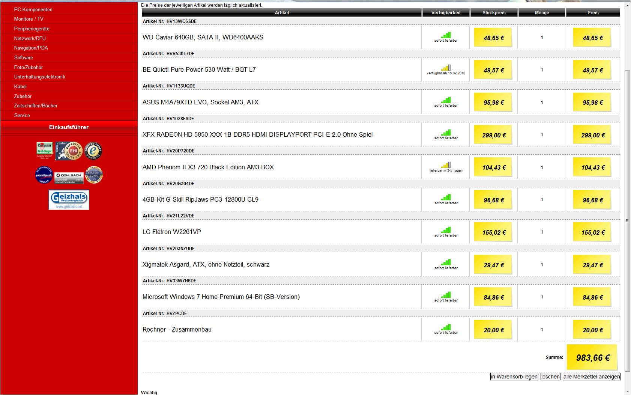Open BE Quiet! Pure Power 530 Watt link
The image size is (631, 395).
click(x=199, y=69)
